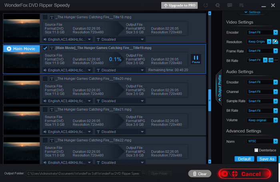Open the Channel dropdown

pyautogui.click(x=262, y=92)
